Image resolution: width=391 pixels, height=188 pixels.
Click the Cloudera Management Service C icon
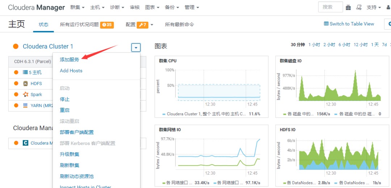click(x=25, y=143)
